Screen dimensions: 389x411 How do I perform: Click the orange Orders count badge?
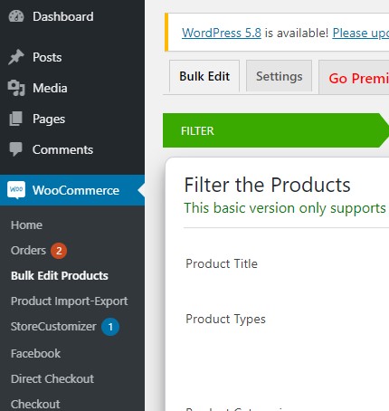click(59, 251)
